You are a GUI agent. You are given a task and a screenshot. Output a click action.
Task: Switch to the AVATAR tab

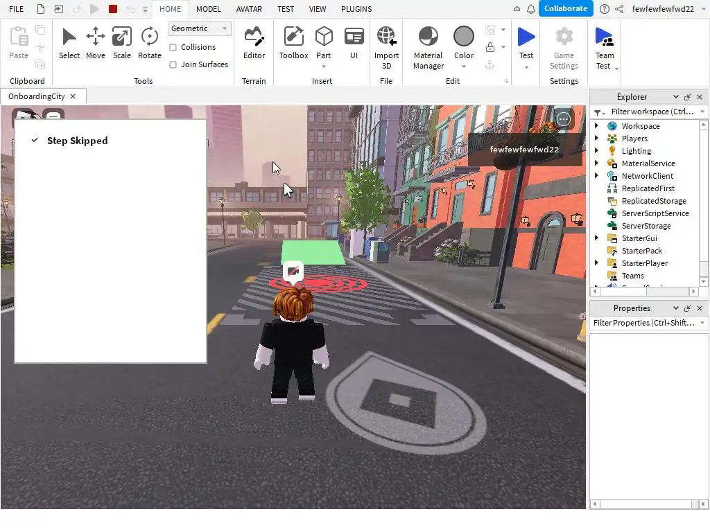(x=249, y=9)
